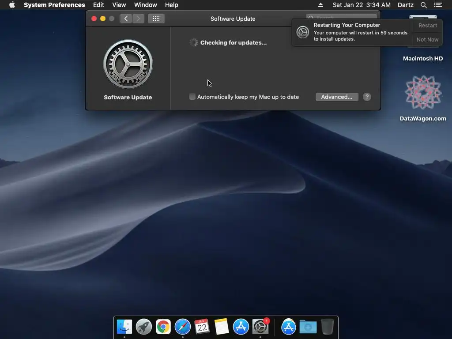Click the eject icon in menu bar
The width and height of the screenshot is (452, 339).
[x=320, y=5]
